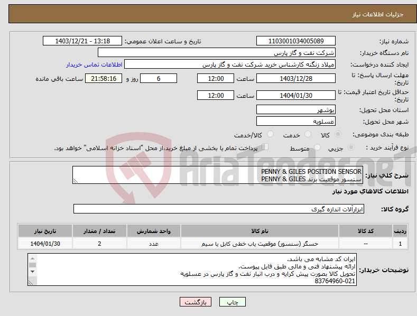The height and width of the screenshot is (316, 417).
Task: Click the توضیحات خریدار label
Action: coord(384,270)
